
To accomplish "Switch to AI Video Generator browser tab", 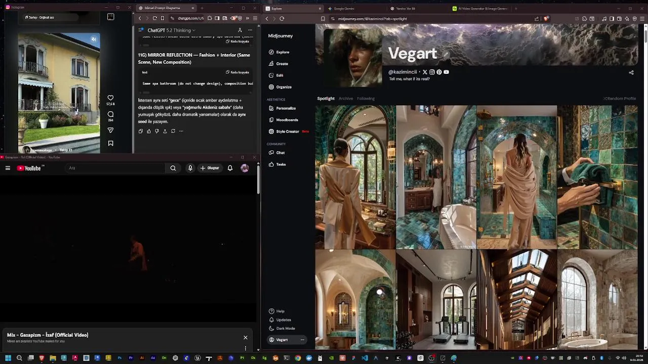I will [480, 9].
